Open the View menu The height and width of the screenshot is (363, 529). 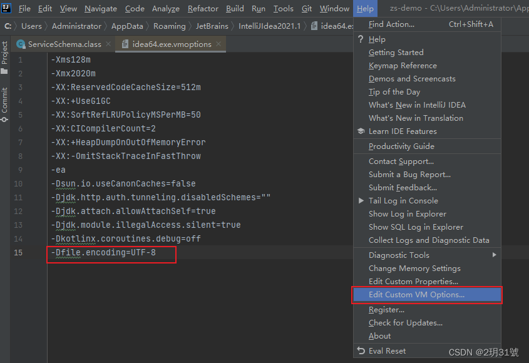click(68, 8)
